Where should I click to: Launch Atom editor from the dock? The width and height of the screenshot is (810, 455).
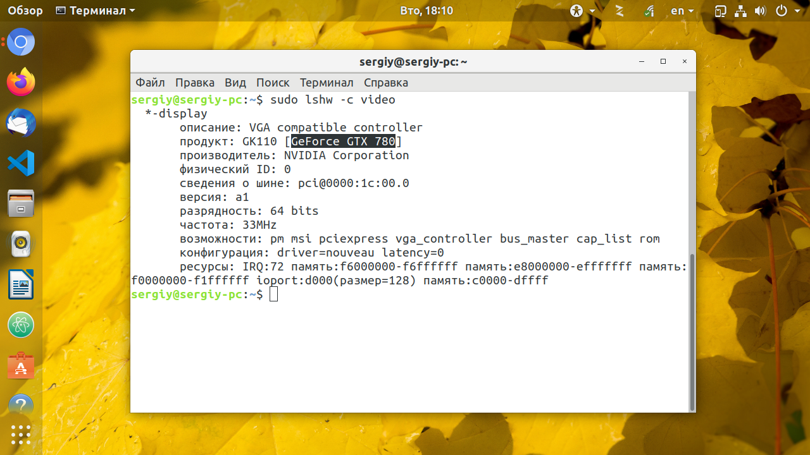(21, 325)
